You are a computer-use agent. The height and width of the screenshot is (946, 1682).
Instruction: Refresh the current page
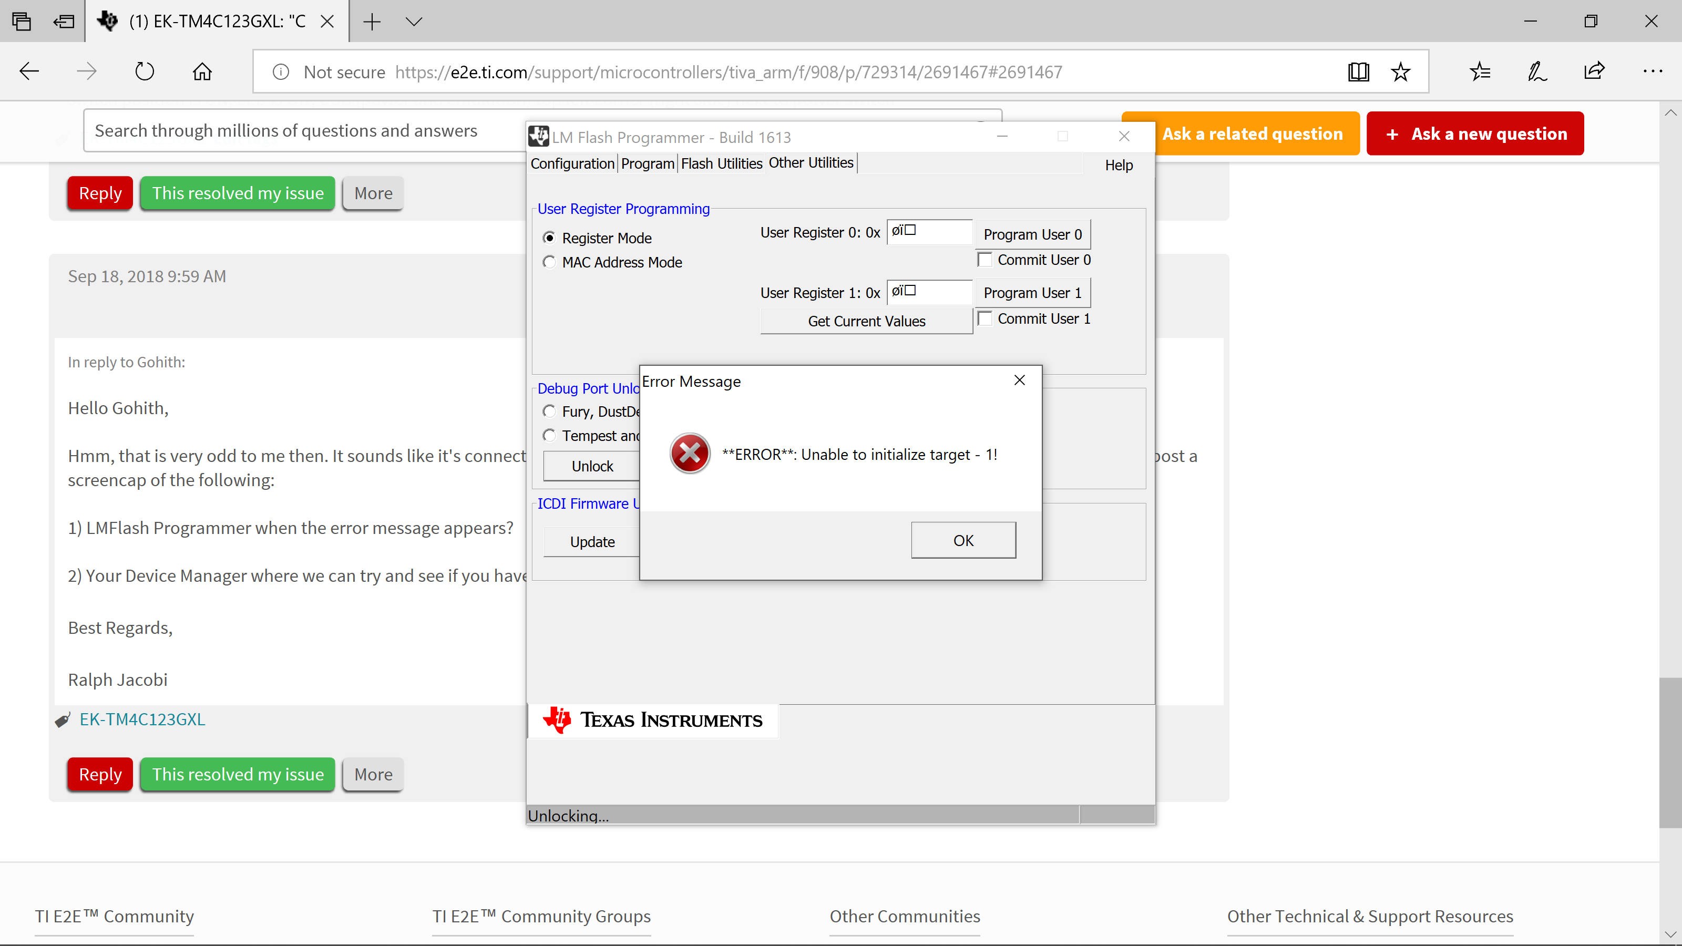(145, 71)
